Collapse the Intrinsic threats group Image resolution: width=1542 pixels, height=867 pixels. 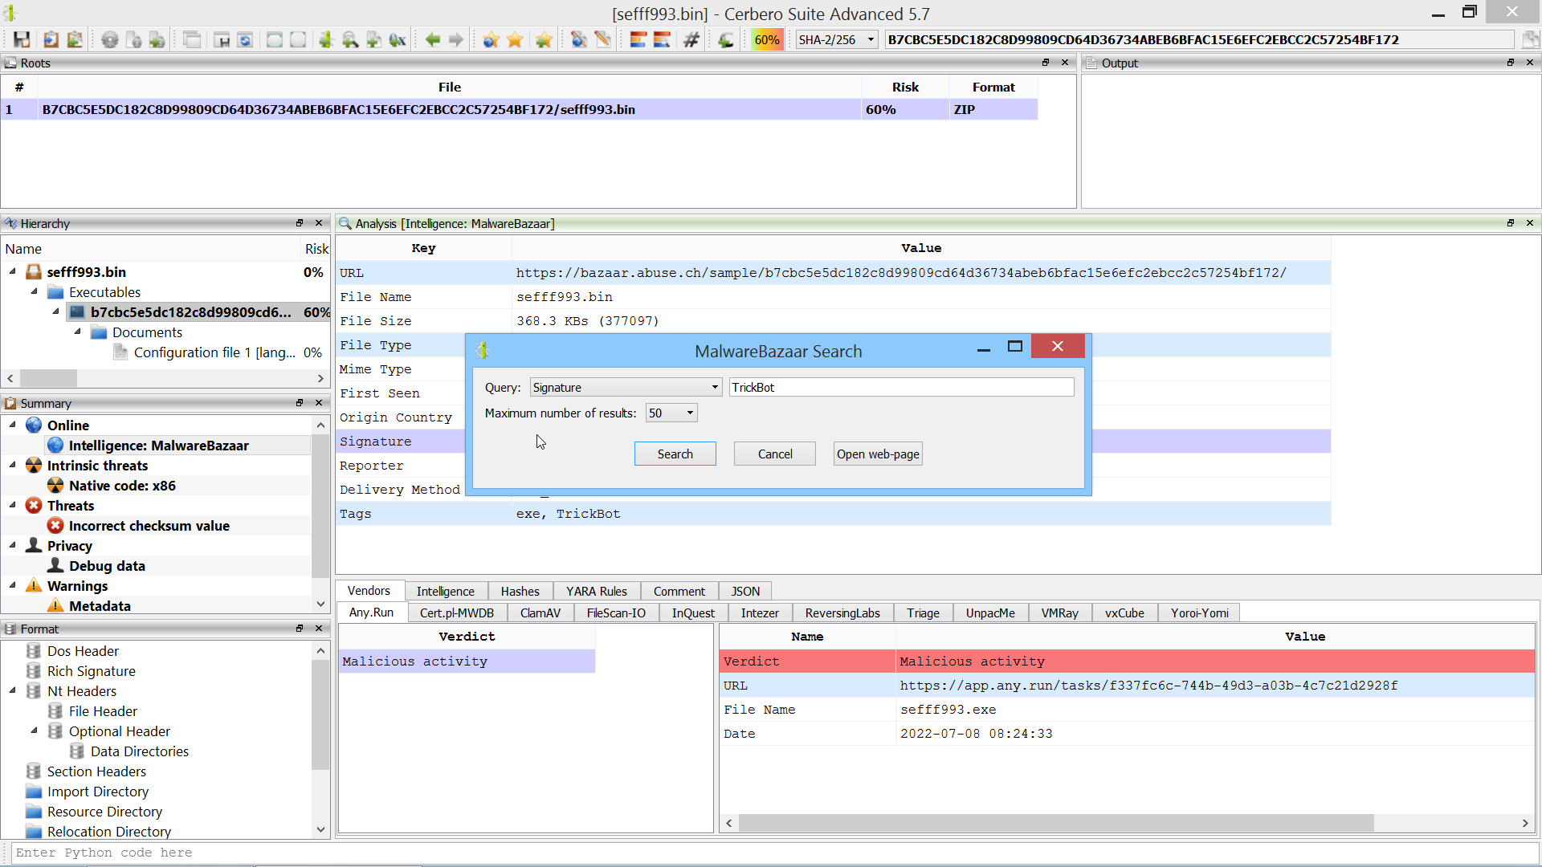click(13, 466)
